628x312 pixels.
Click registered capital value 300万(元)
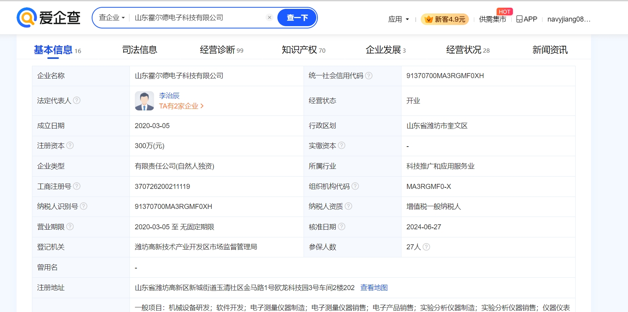[149, 146]
